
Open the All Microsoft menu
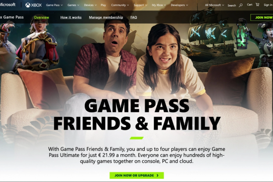point(214,5)
